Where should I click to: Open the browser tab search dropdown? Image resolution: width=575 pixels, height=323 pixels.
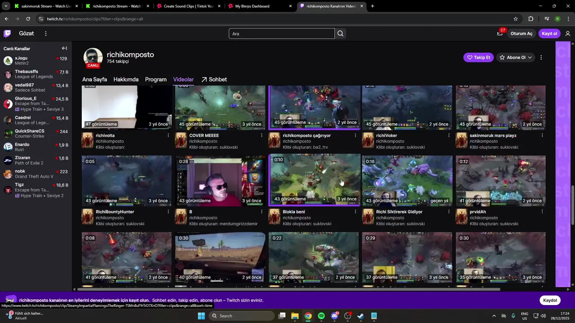pos(6,6)
